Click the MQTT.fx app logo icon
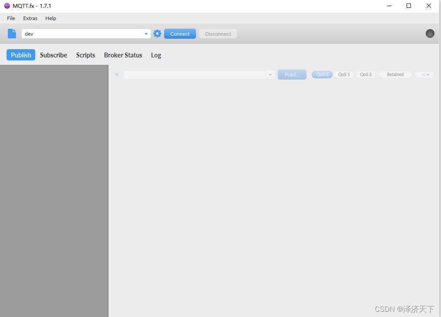 7,6
